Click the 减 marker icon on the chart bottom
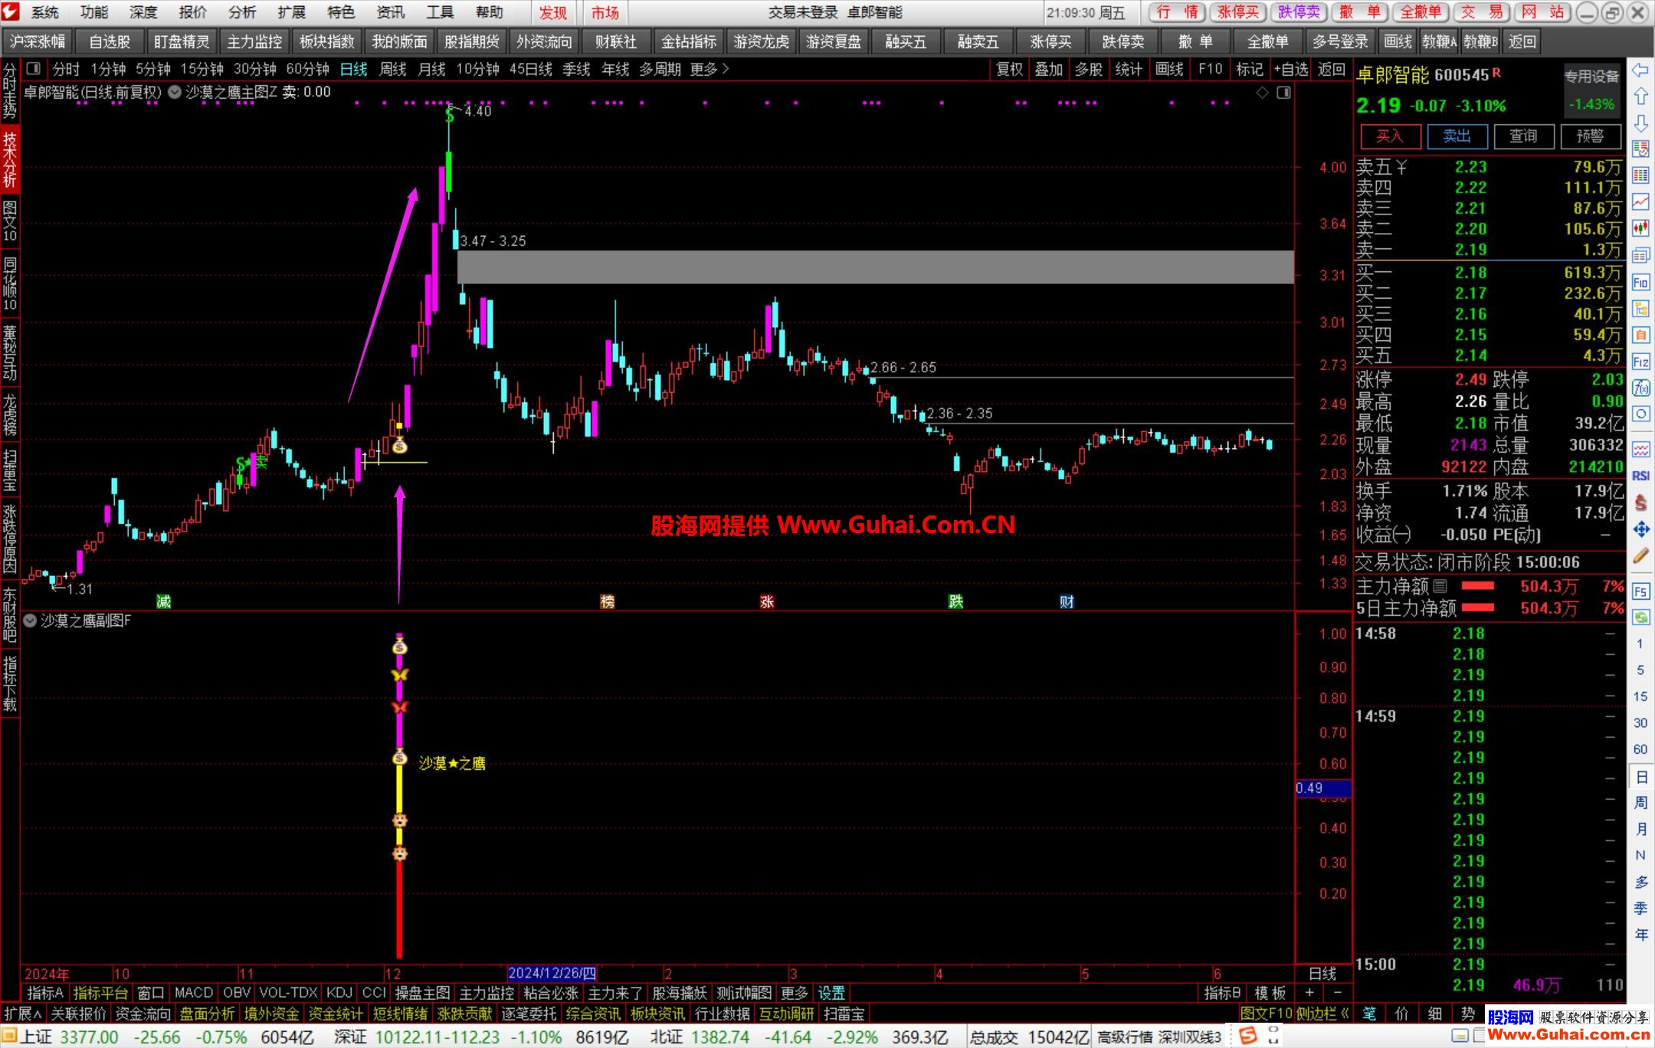The width and height of the screenshot is (1655, 1048). click(x=163, y=601)
